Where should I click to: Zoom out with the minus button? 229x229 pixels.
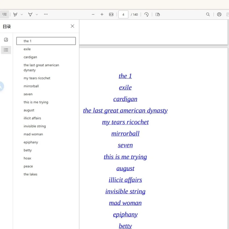point(93,15)
